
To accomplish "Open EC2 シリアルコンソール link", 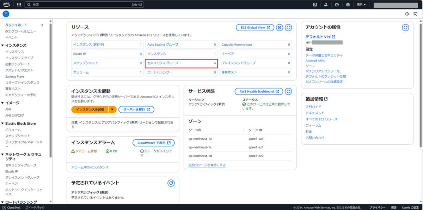I will [x=323, y=71].
